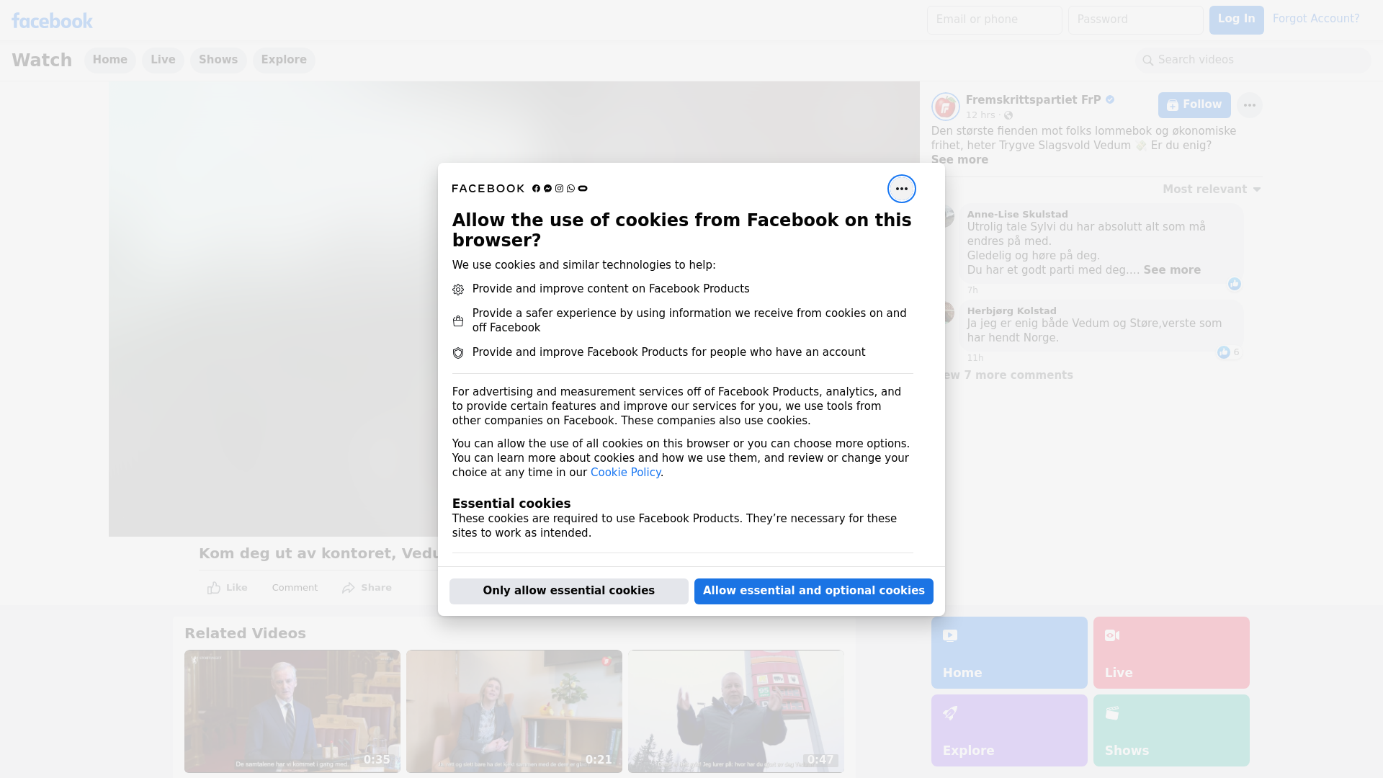This screenshot has height=778, width=1383.
Task: Open the related video lasting 0:35
Action: 292,712
